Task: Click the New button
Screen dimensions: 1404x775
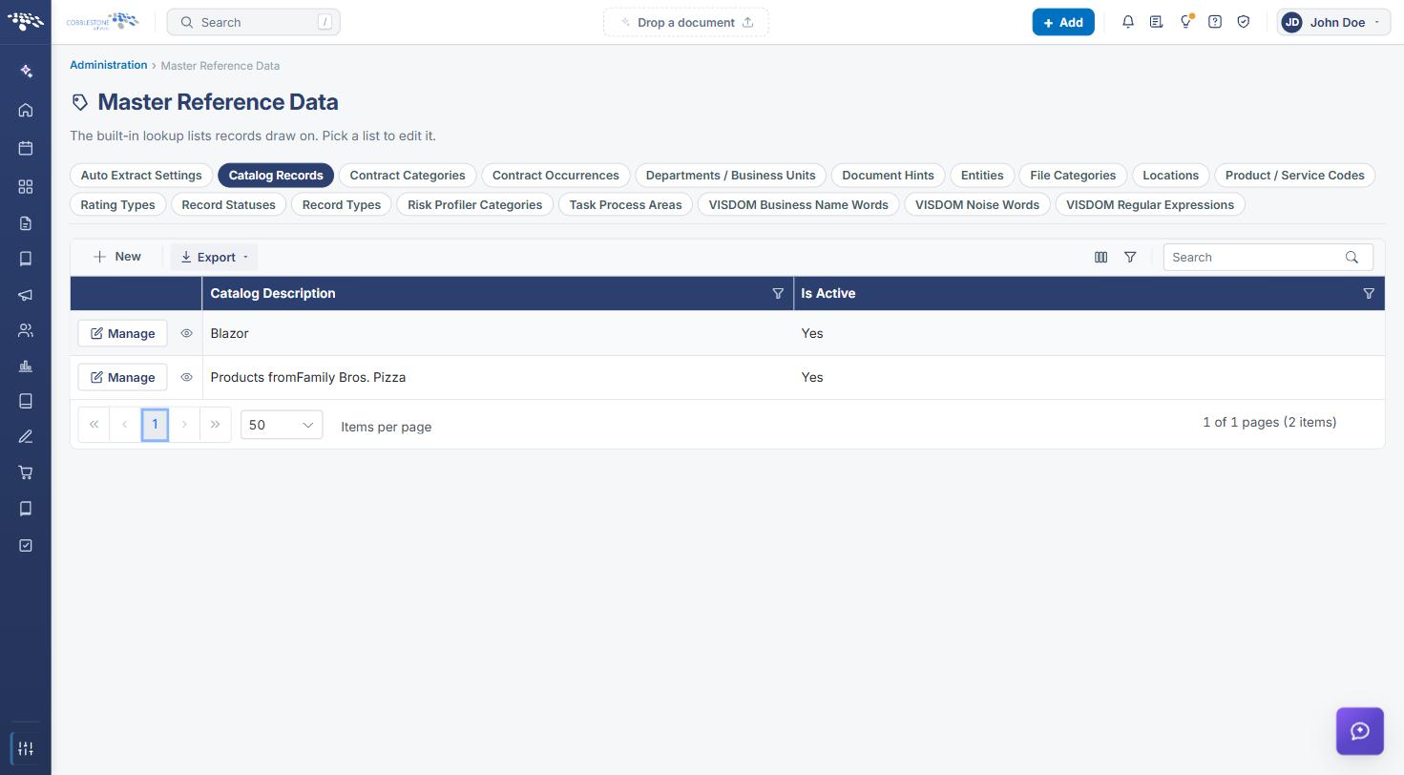Action: click(117, 257)
